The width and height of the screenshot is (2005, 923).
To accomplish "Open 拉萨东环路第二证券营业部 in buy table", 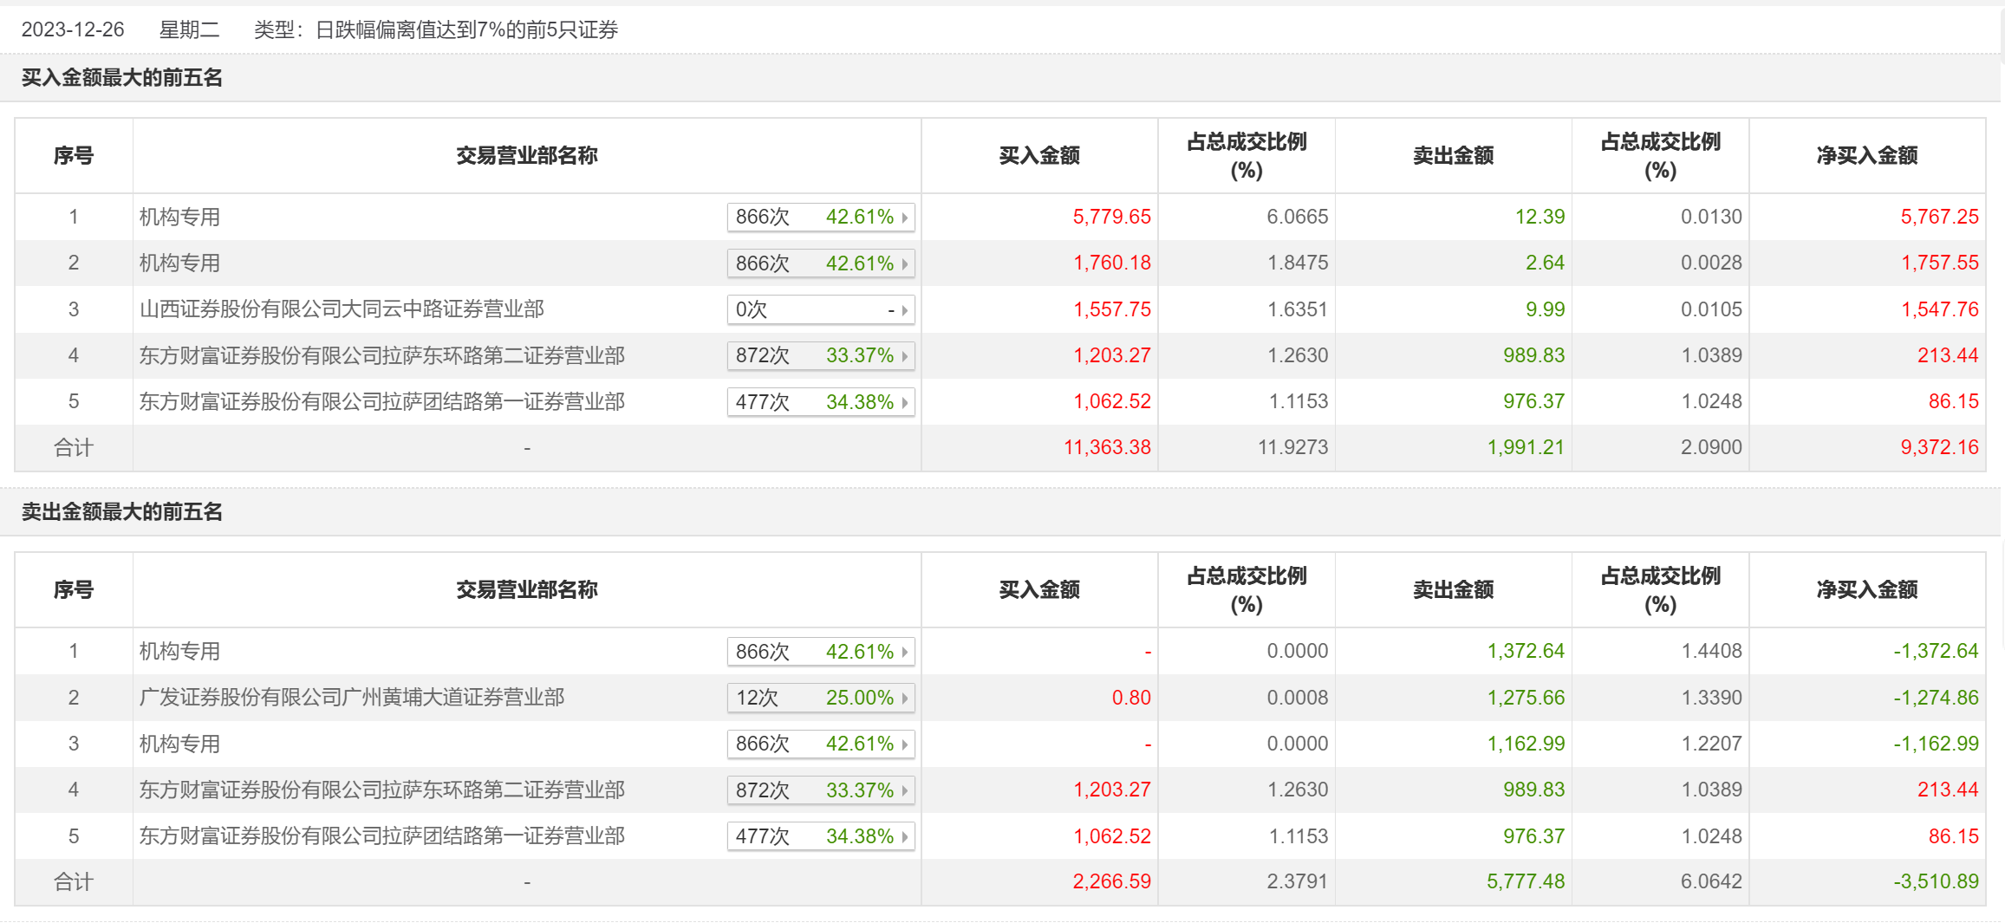I will pos(382,355).
